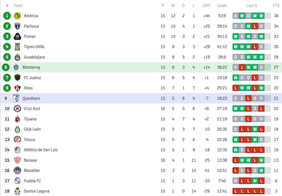
Task: Click the Goals column header
Action: [x=222, y=6]
